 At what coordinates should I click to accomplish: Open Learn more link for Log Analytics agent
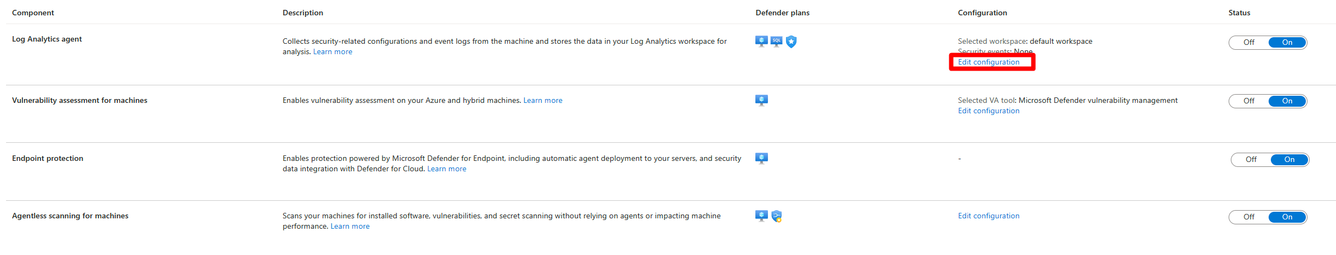coord(332,51)
